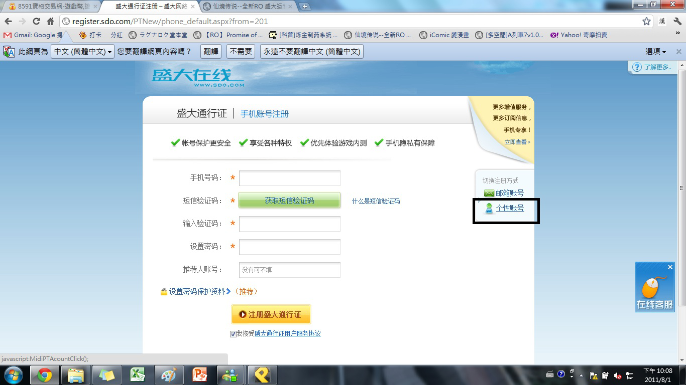The width and height of the screenshot is (686, 385).
Task: Open Excel from the taskbar
Action: click(x=138, y=375)
